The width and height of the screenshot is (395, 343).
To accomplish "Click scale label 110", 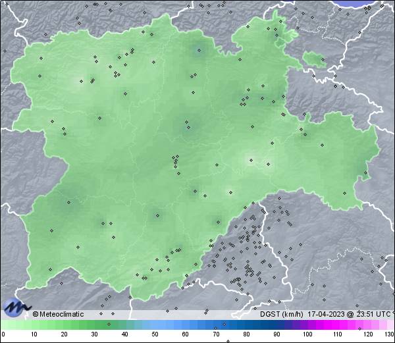I will [338, 334].
